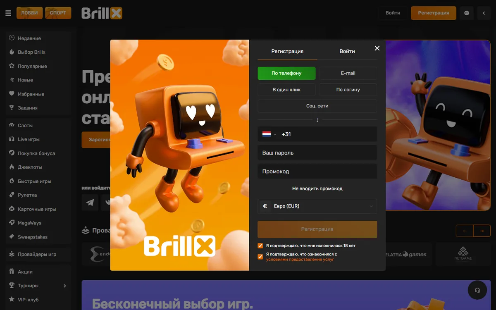
Task: Select По логину registration method
Action: pos(348,90)
